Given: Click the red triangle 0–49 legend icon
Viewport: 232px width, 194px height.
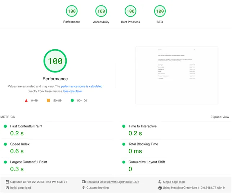Looking at the screenshot, I should (26, 101).
